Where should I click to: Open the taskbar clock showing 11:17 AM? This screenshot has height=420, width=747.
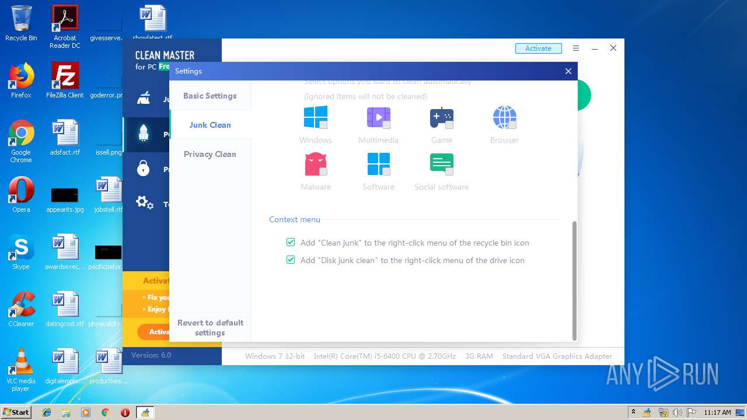tap(717, 412)
